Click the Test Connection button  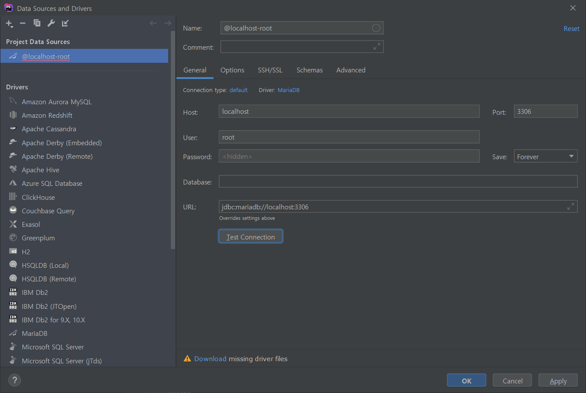pos(251,236)
